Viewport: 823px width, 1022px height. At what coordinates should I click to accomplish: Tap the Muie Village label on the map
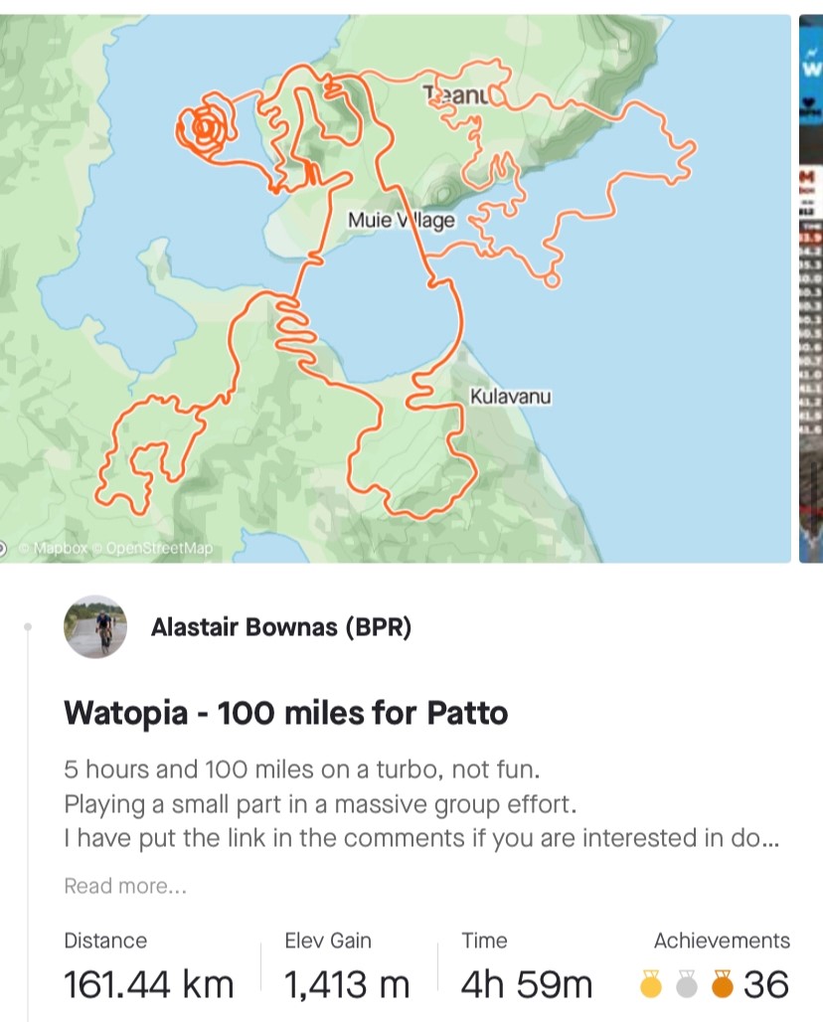401,221
